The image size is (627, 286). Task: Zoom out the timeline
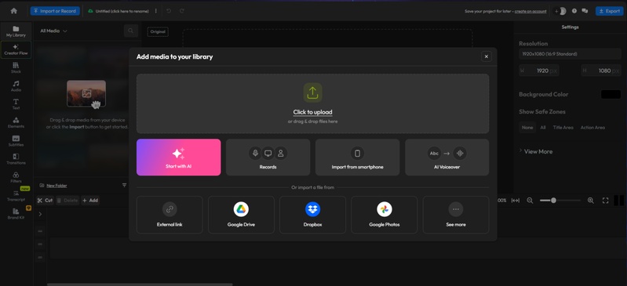pyautogui.click(x=530, y=201)
